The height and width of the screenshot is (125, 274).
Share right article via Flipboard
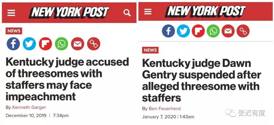198,31
